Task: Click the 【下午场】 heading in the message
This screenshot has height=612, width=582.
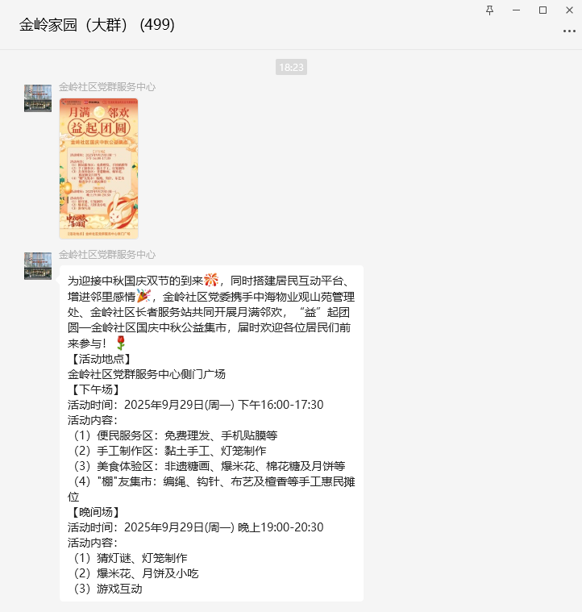Action: (x=96, y=389)
